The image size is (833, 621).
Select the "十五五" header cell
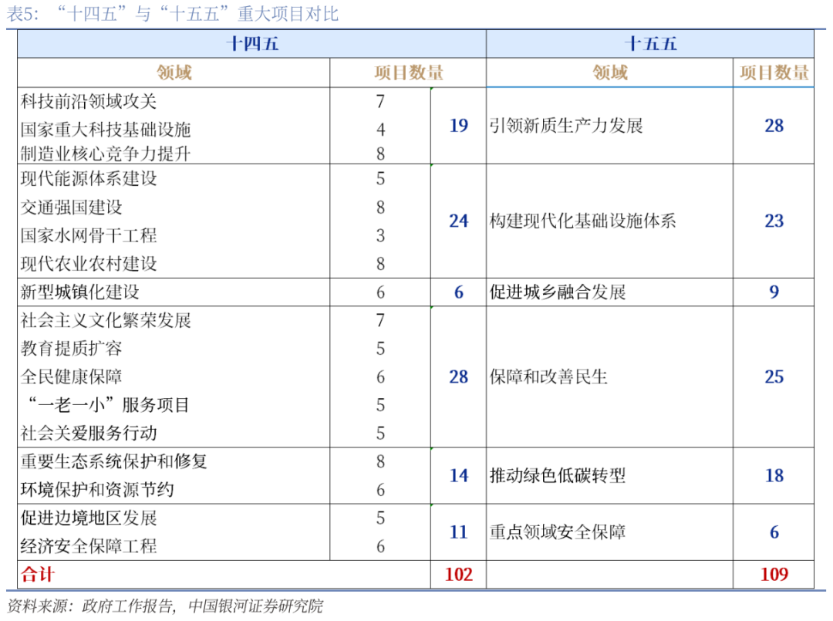(649, 44)
